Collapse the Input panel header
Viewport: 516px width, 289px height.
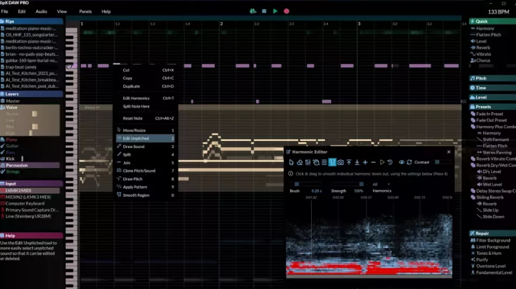[31, 184]
